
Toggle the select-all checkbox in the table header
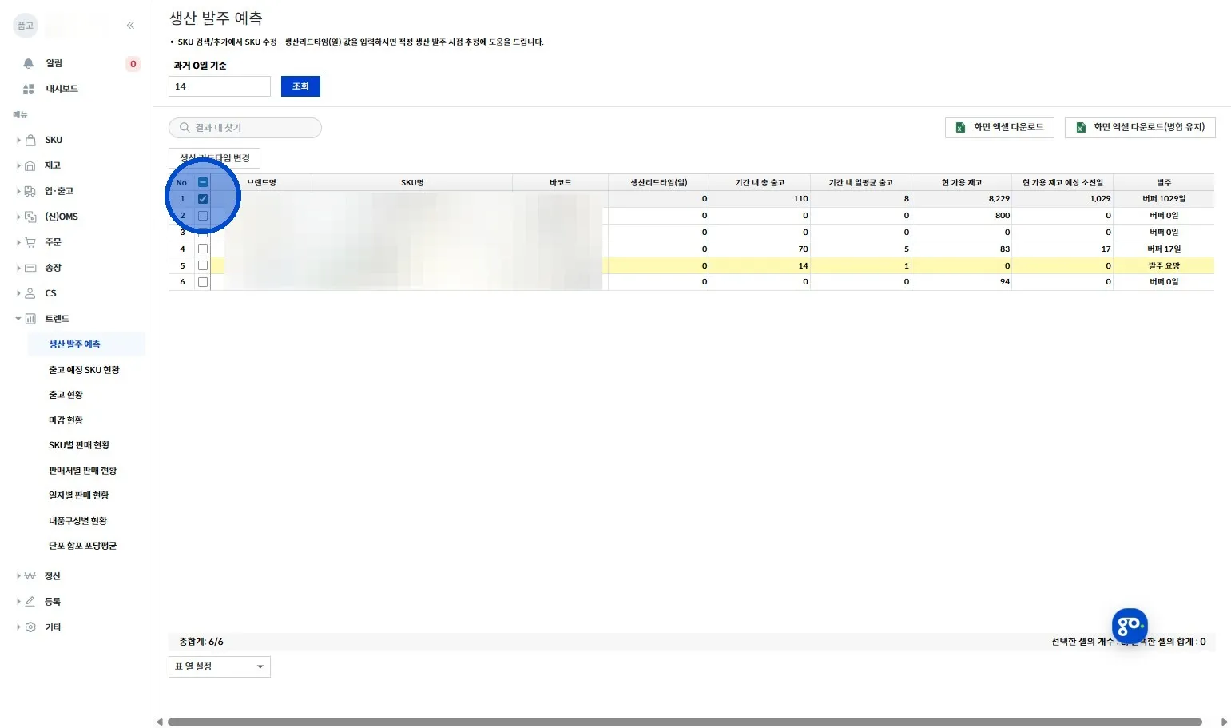203,182
